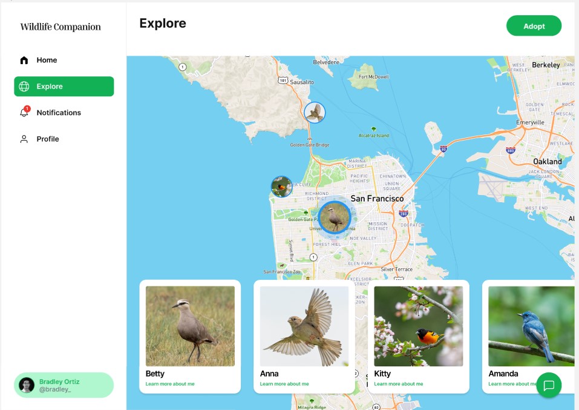Open Bradley Ortiz's profile avatar

coord(27,385)
